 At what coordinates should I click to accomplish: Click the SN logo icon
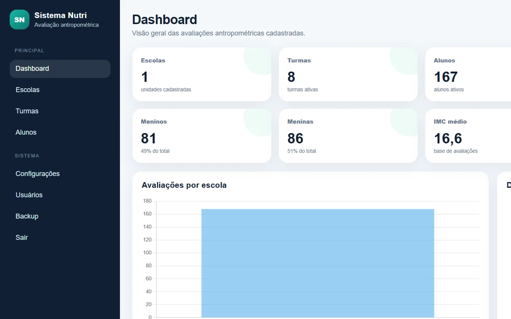click(x=20, y=19)
